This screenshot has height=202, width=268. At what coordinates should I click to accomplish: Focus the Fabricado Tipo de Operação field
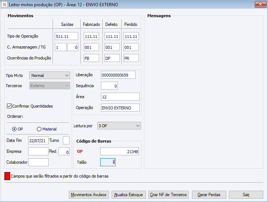(x=91, y=36)
